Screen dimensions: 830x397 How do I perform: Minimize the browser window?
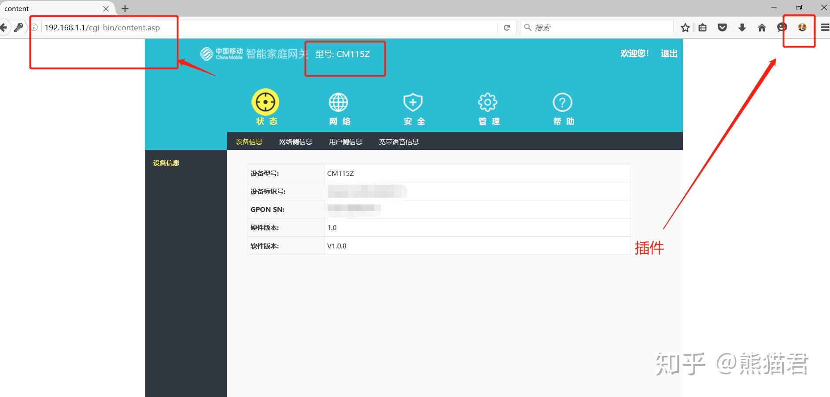click(775, 7)
